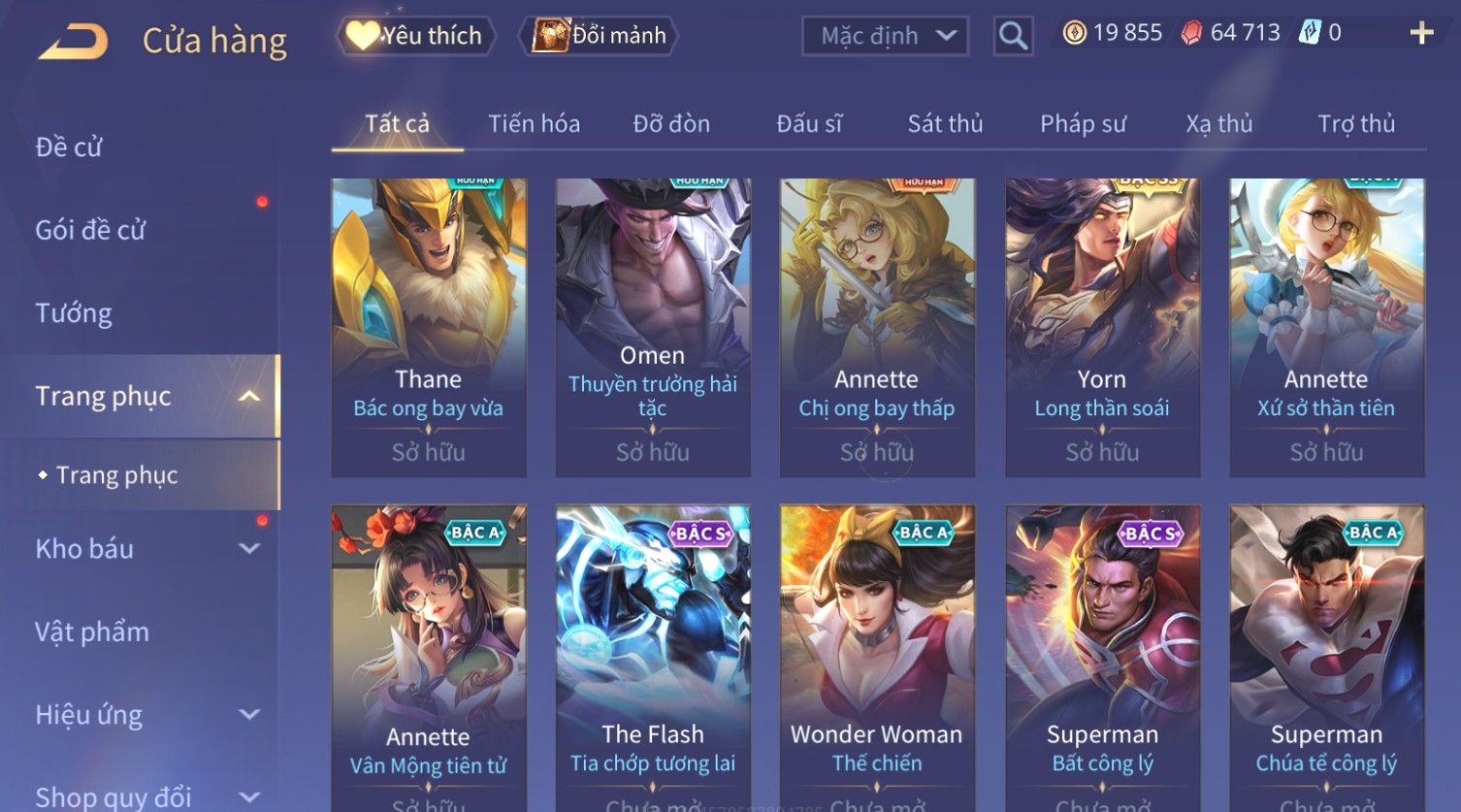
Task: Click the gold coin balance icon
Action: coord(1074,34)
